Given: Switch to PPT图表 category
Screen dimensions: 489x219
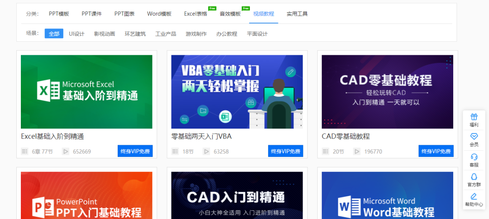Looking at the screenshot, I should click(x=125, y=14).
